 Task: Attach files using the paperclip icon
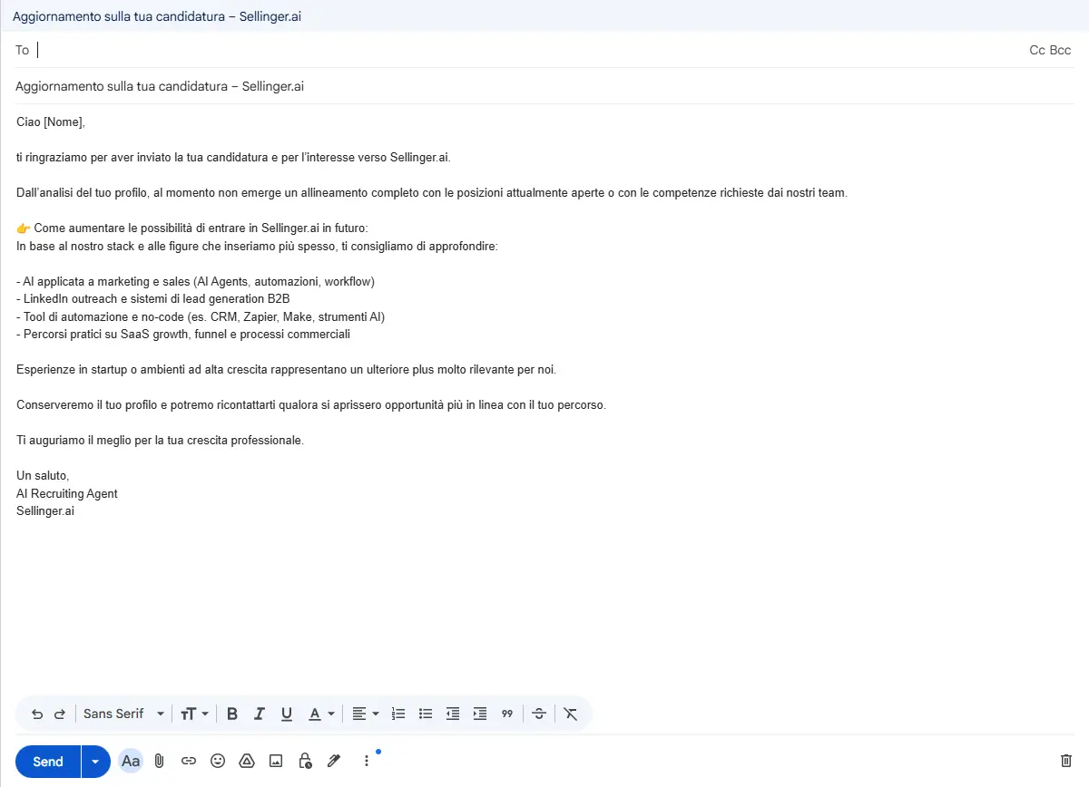point(159,761)
